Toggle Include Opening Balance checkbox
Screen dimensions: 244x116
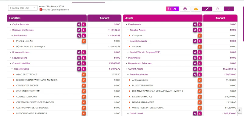click(x=41, y=10)
